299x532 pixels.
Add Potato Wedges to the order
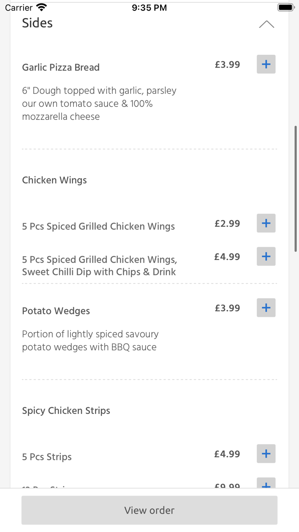click(266, 307)
